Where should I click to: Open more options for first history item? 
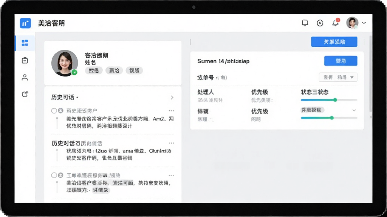[171, 111]
